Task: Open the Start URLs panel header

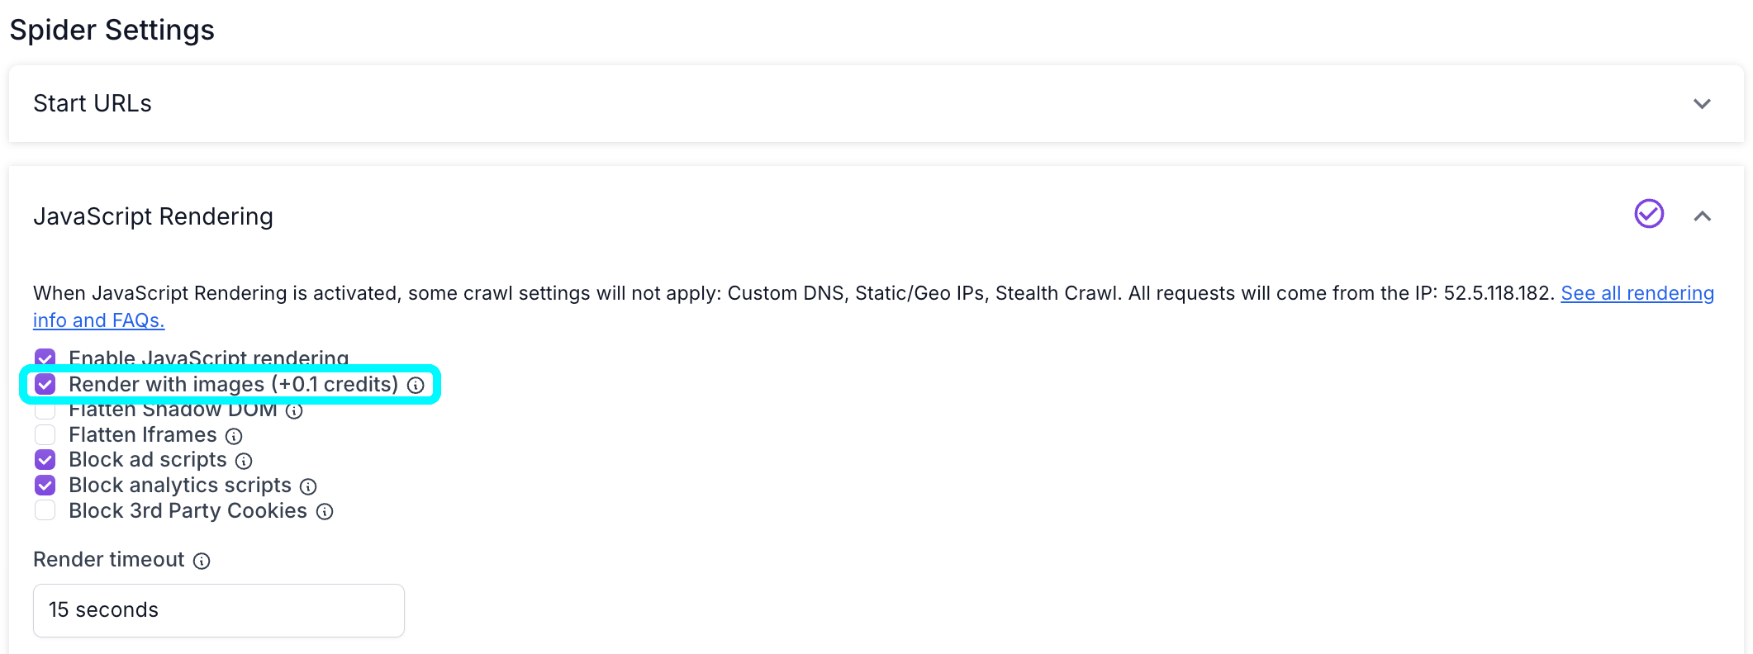Action: pyautogui.click(x=93, y=104)
